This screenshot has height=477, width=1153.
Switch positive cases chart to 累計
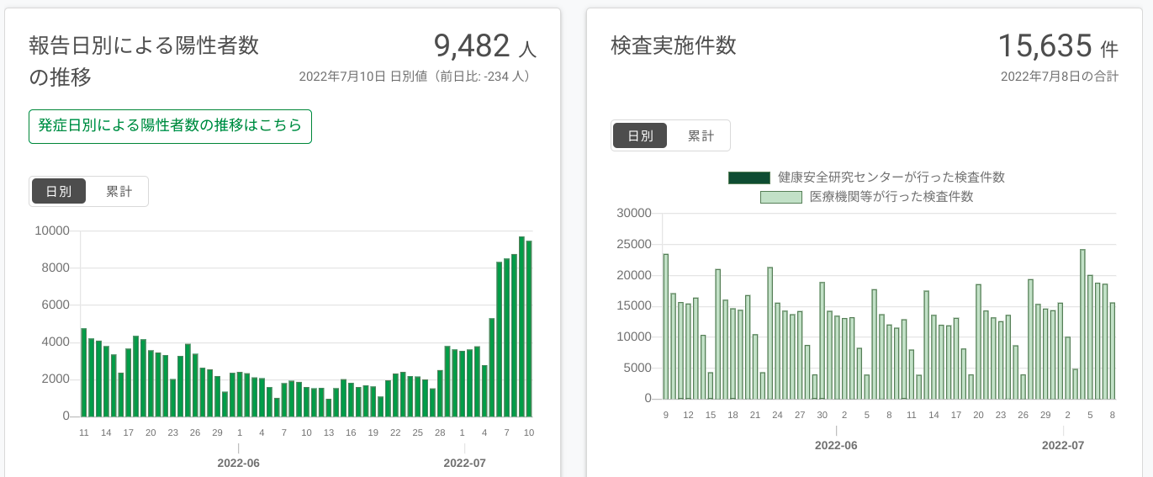[119, 192]
